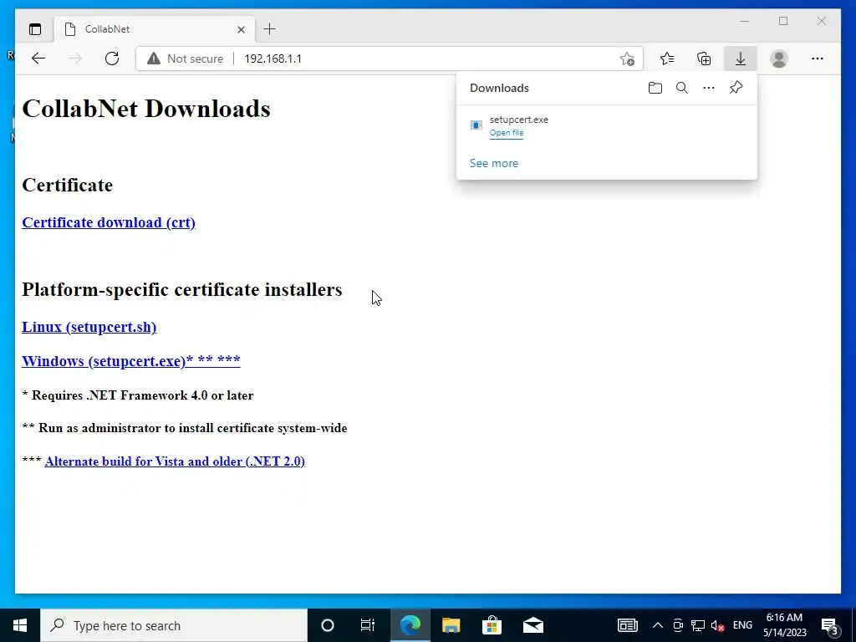Viewport: 856px width, 642px height.
Task: Open the Mail app from taskbar
Action: [x=532, y=625]
